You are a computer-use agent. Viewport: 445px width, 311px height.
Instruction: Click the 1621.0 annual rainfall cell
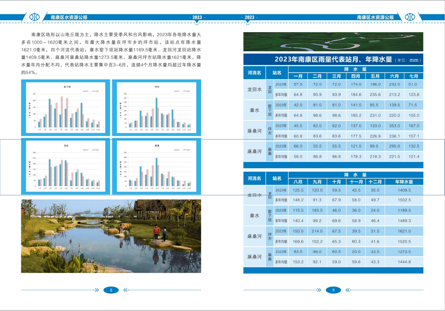point(404,231)
